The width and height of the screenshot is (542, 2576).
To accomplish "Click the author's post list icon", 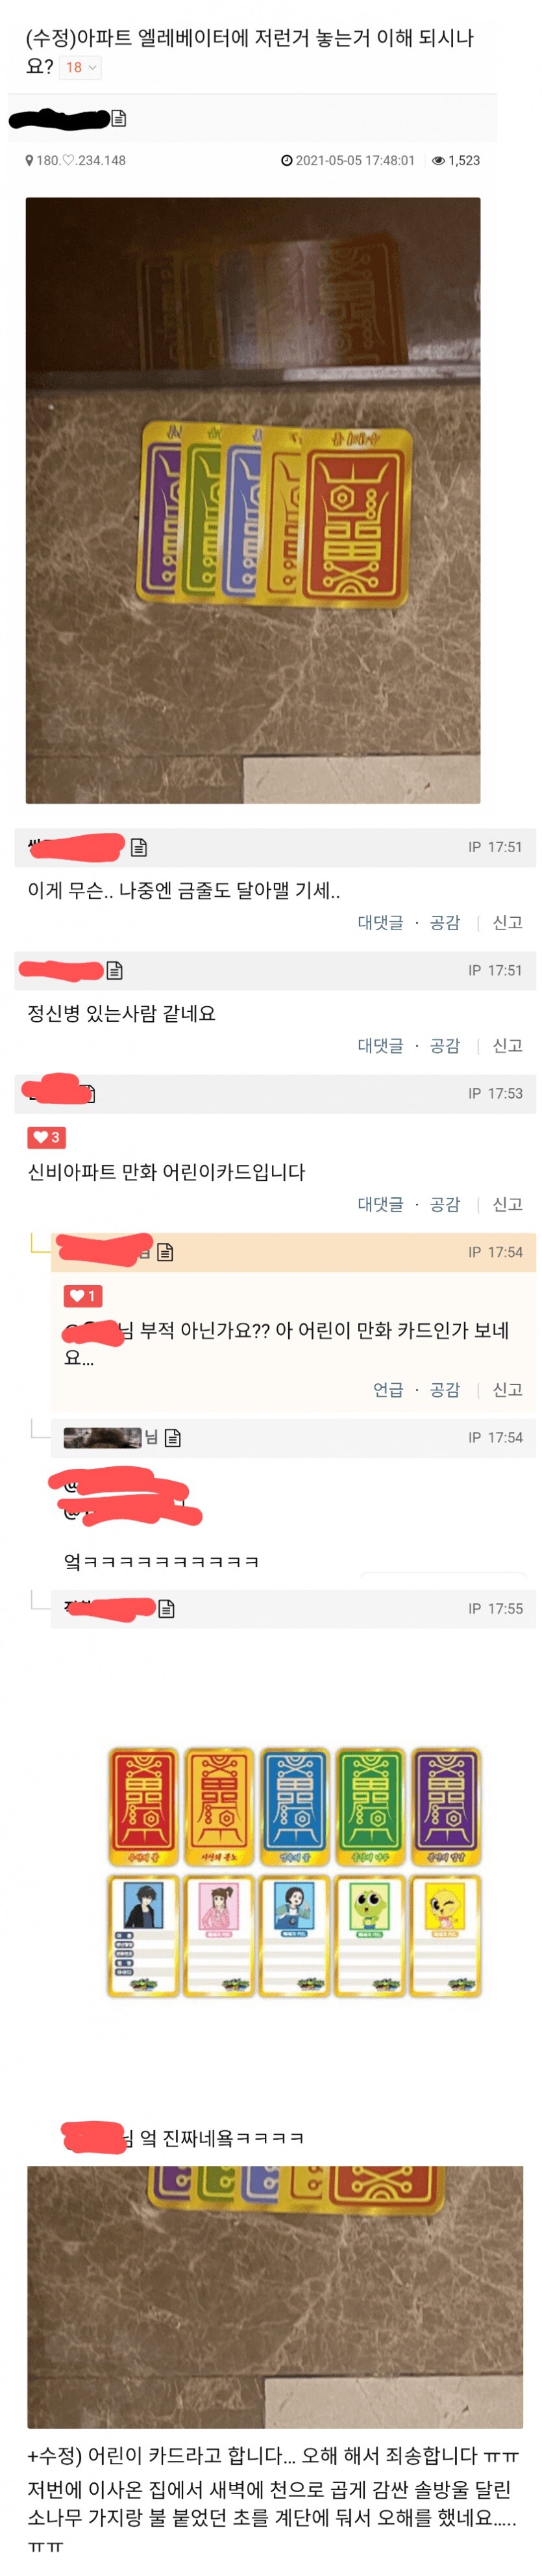I will [119, 119].
